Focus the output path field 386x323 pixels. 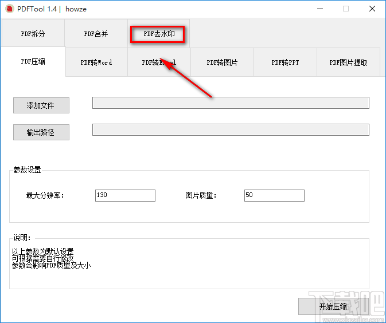(x=231, y=129)
